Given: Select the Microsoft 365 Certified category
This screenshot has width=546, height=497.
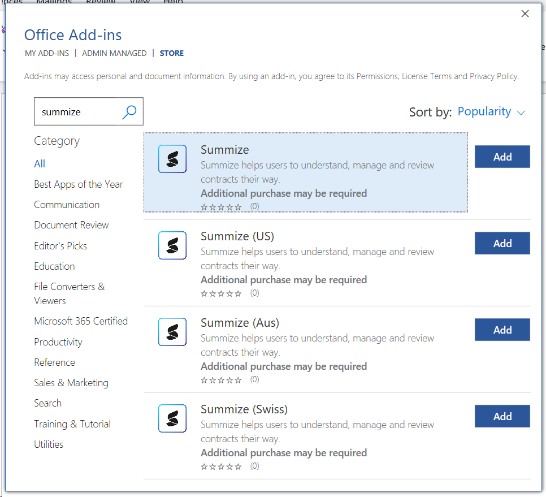Looking at the screenshot, I should pos(81,321).
